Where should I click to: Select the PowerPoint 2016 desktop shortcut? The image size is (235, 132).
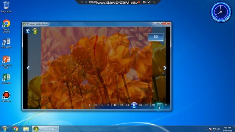[6, 62]
